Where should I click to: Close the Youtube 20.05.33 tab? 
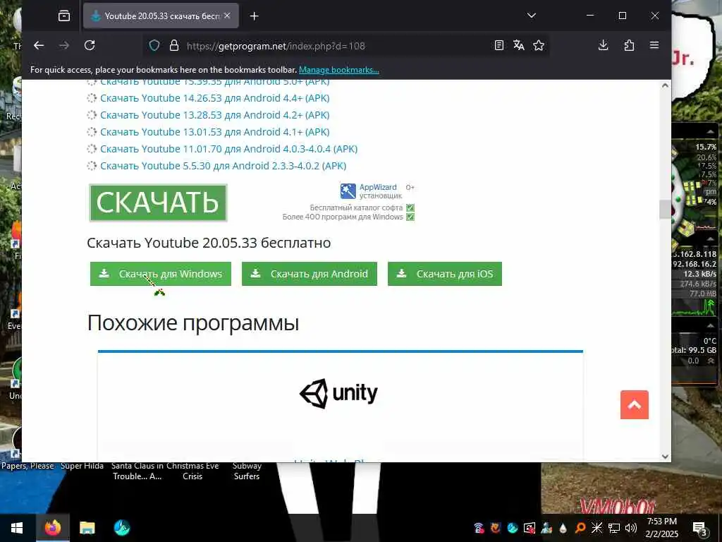click(227, 16)
